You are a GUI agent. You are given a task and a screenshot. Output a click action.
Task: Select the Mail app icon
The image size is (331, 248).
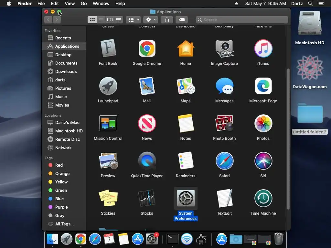[x=147, y=86]
